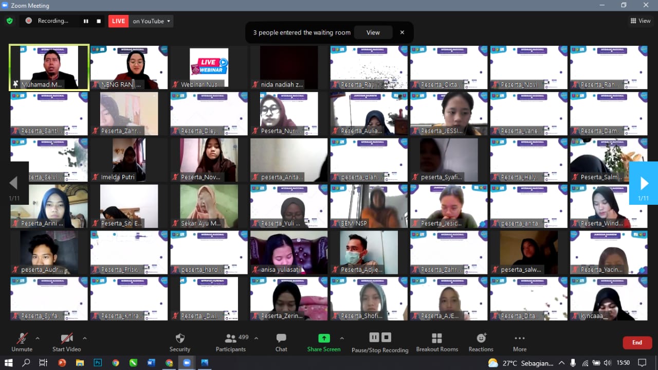Start Video with the camera toggle
The height and width of the screenshot is (370, 658).
(66, 342)
